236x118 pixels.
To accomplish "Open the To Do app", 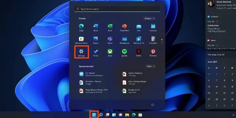I will click(x=96, y=53).
